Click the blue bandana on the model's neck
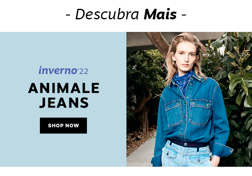 coord(183,82)
